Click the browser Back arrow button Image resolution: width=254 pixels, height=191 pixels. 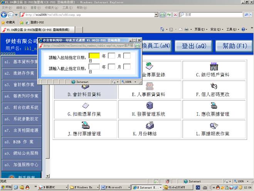tap(5, 15)
